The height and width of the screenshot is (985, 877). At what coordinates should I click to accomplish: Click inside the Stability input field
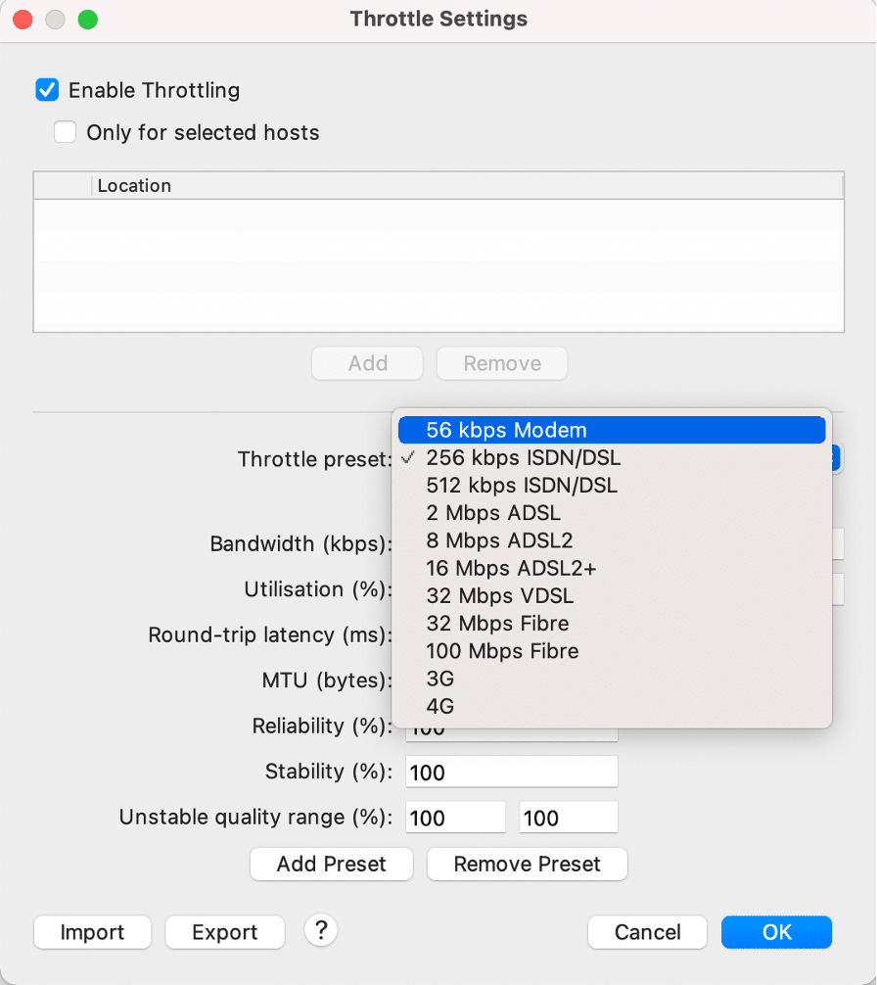tap(511, 772)
